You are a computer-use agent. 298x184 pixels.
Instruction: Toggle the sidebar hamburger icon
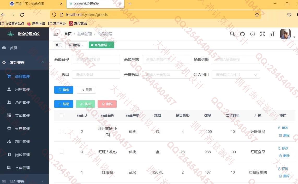(56, 34)
